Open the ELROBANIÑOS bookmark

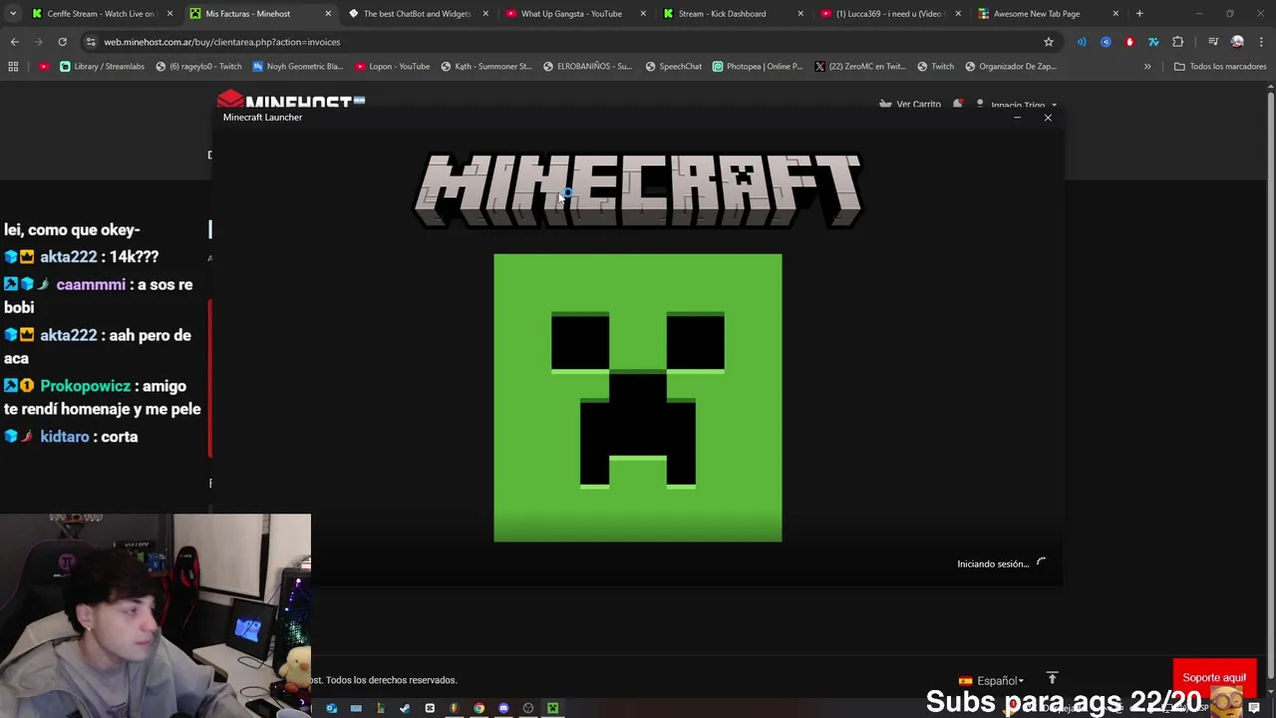587,67
